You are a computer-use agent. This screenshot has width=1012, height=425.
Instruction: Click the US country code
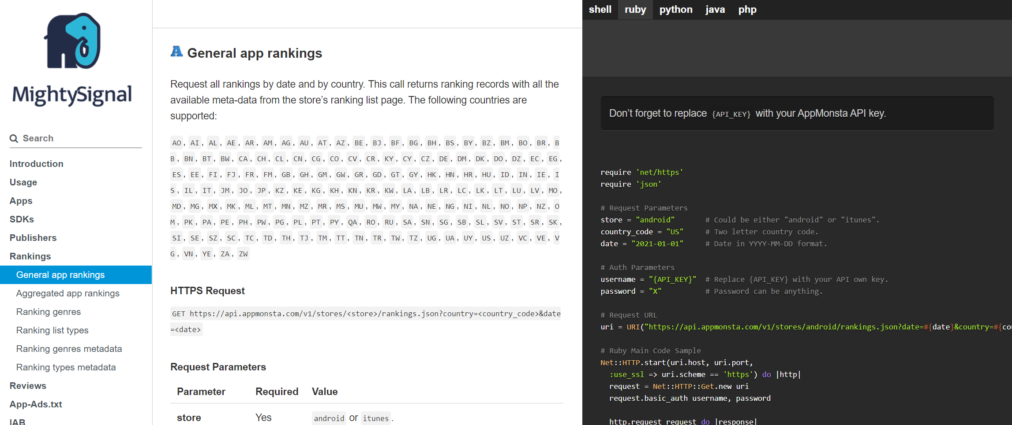[486, 238]
